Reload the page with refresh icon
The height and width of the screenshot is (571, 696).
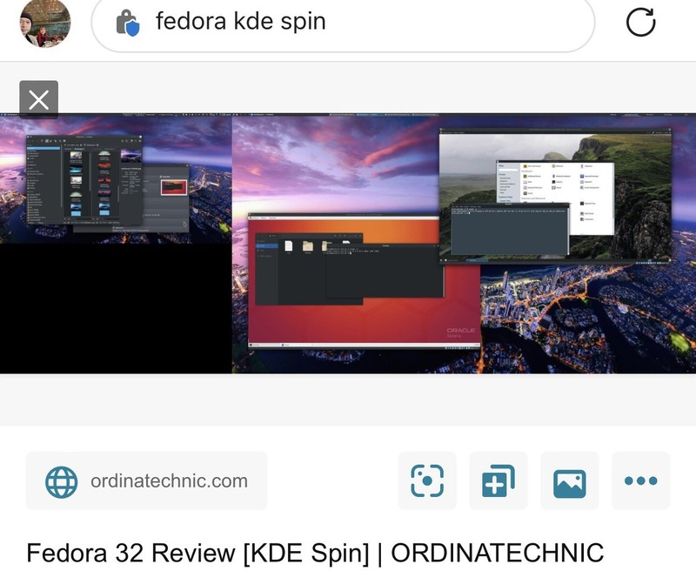pos(640,23)
